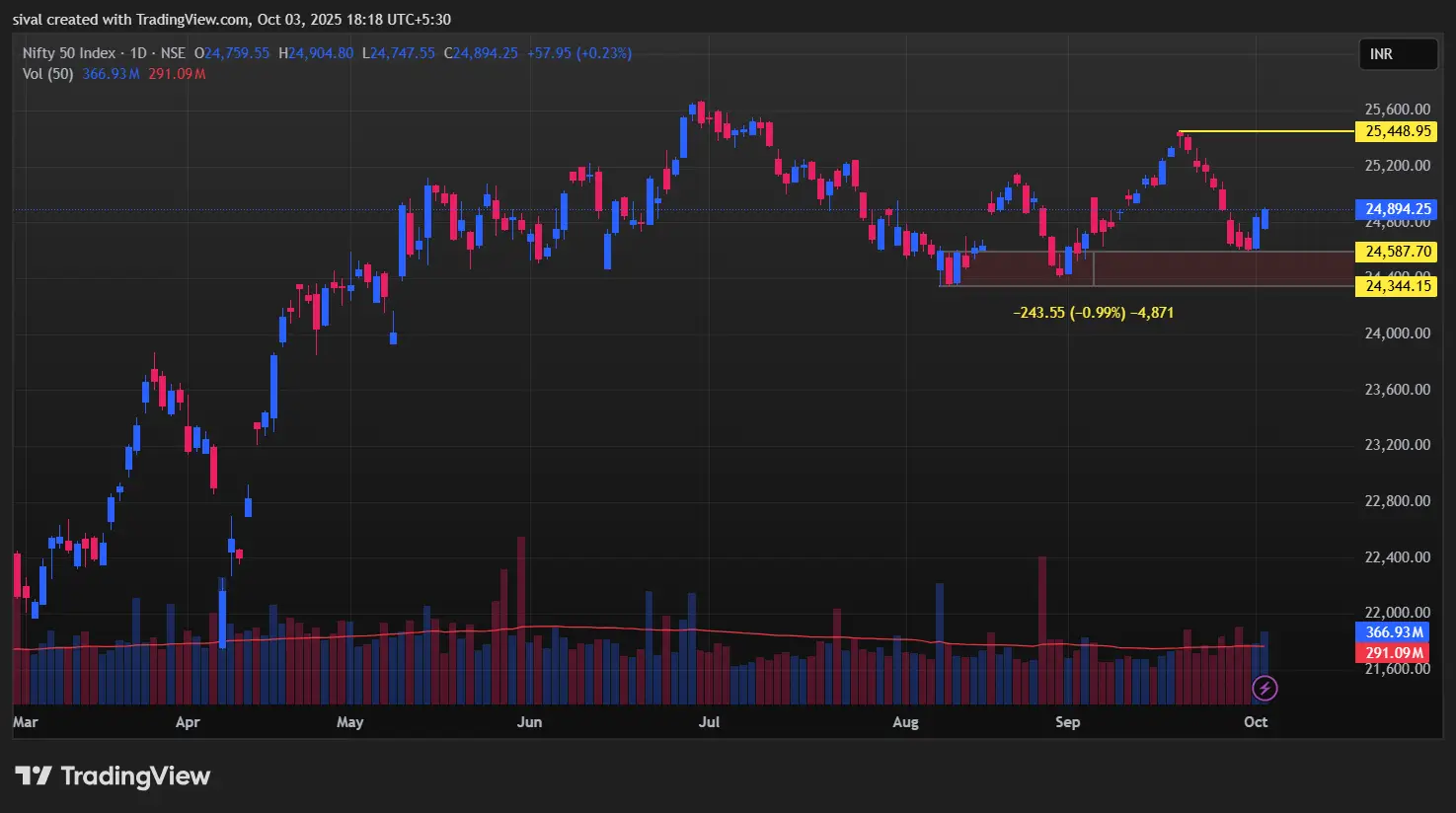Click the Jun label on time axis
Screen dimensions: 1456x813
(529, 722)
